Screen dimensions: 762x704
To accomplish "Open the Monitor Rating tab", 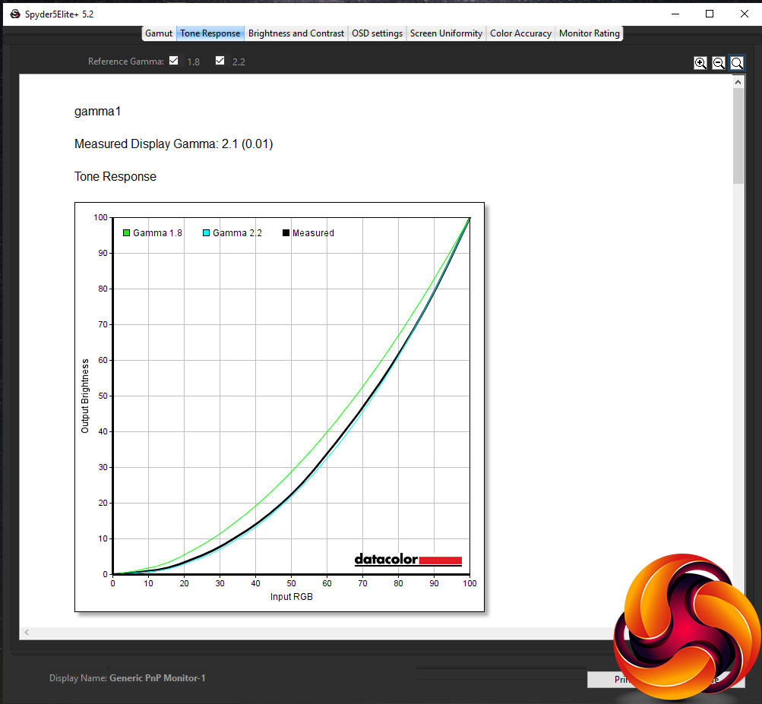I will coord(589,33).
